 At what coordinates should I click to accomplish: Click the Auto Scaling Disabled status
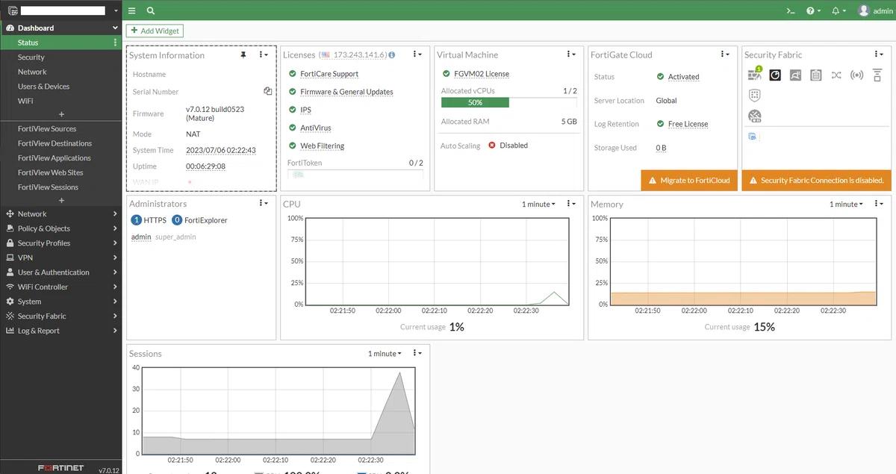click(x=508, y=146)
